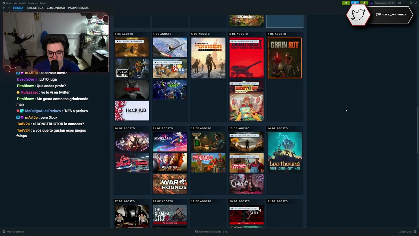Image resolution: width=419 pixels, height=236 pixels.
Task: Open the War Hounds game card
Action: 170,184
